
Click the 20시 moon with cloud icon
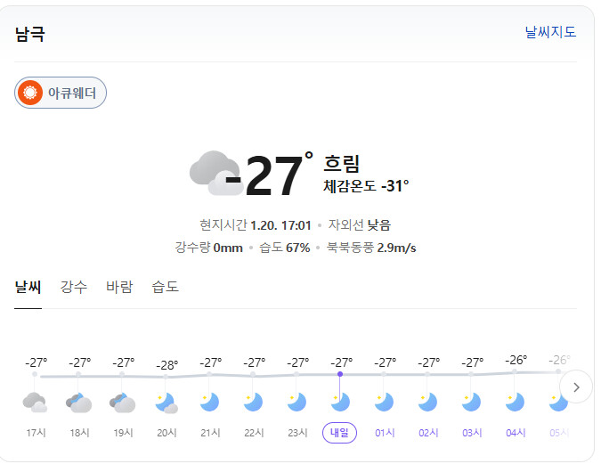pyautogui.click(x=166, y=403)
